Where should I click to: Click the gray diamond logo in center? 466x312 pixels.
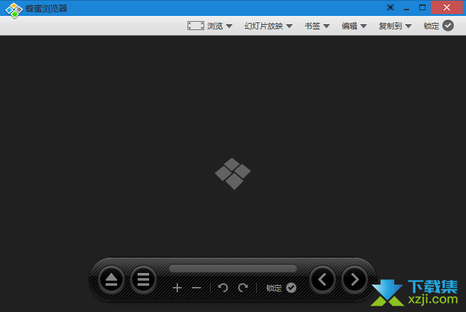(233, 174)
